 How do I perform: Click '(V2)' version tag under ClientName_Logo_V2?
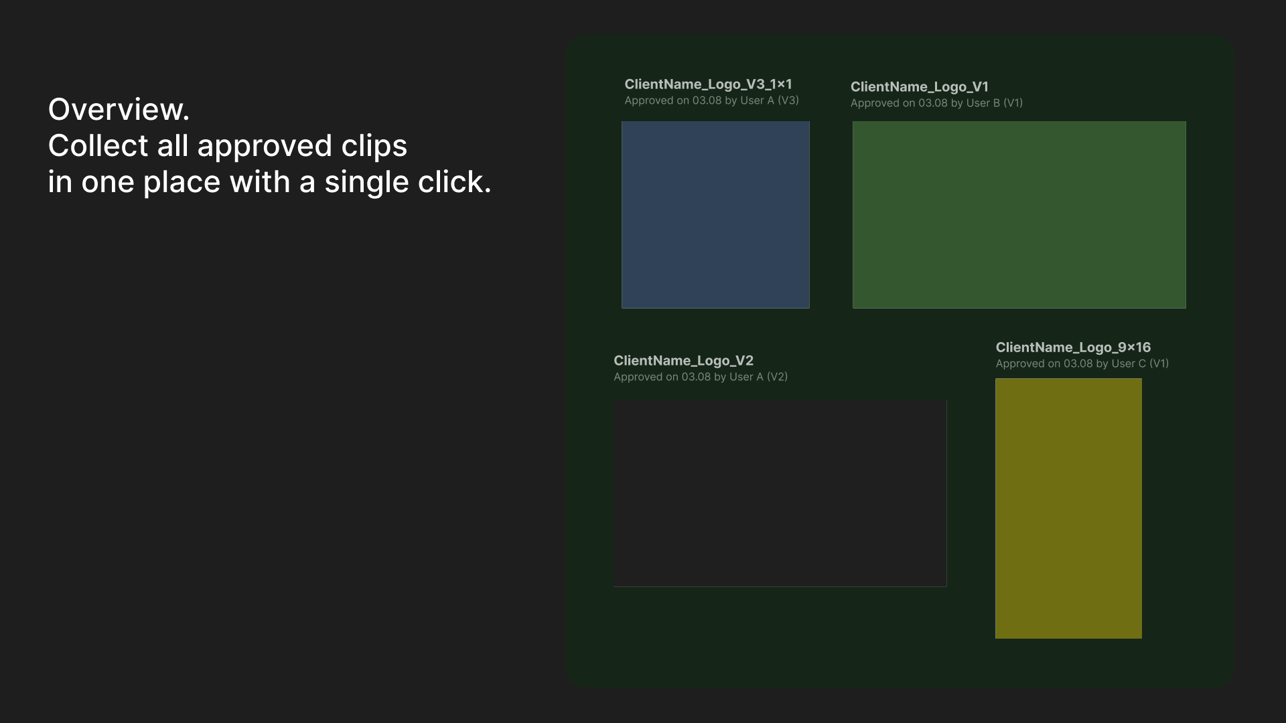click(x=777, y=377)
